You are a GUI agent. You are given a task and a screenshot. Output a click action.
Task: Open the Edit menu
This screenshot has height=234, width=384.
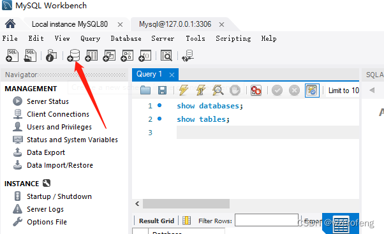(36, 38)
